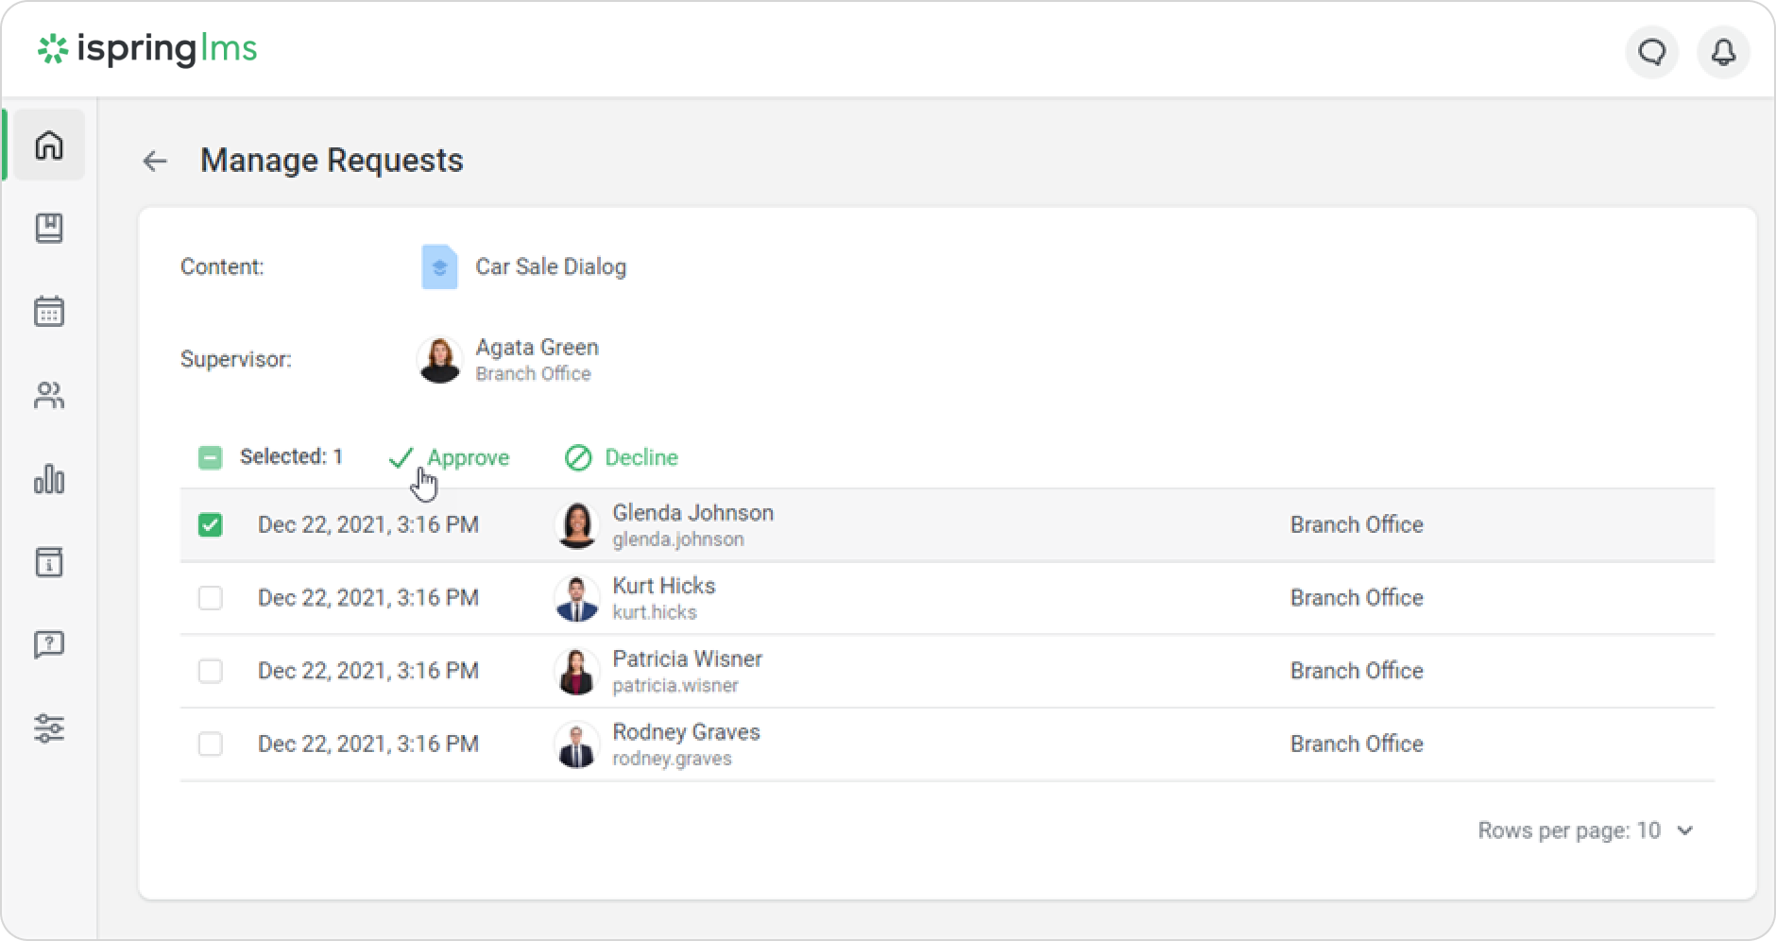Check the Patricia Wisner request checkbox
The height and width of the screenshot is (941, 1776).
pyautogui.click(x=211, y=672)
